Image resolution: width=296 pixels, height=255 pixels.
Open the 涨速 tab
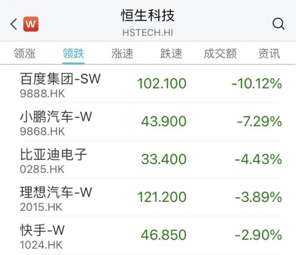123,53
